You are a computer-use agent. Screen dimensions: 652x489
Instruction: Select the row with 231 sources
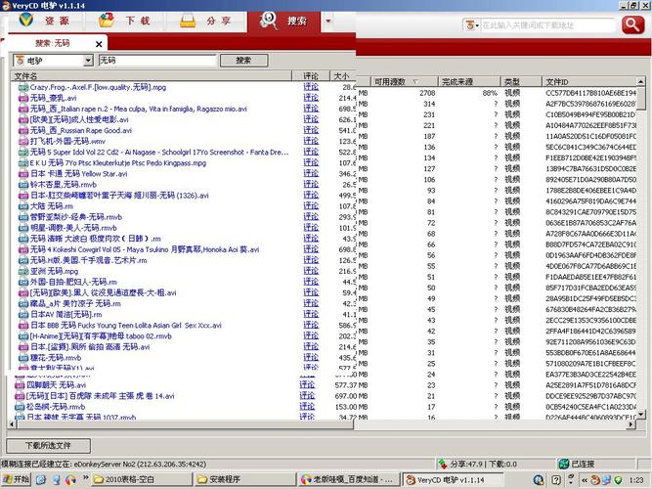(497, 114)
